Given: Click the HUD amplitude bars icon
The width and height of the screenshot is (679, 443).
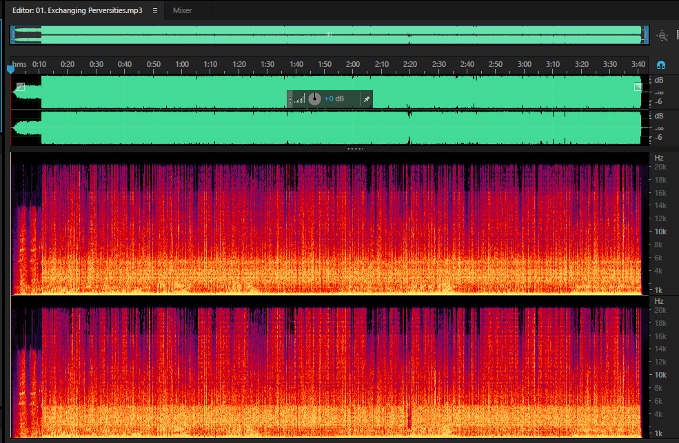Looking at the screenshot, I should (x=299, y=99).
